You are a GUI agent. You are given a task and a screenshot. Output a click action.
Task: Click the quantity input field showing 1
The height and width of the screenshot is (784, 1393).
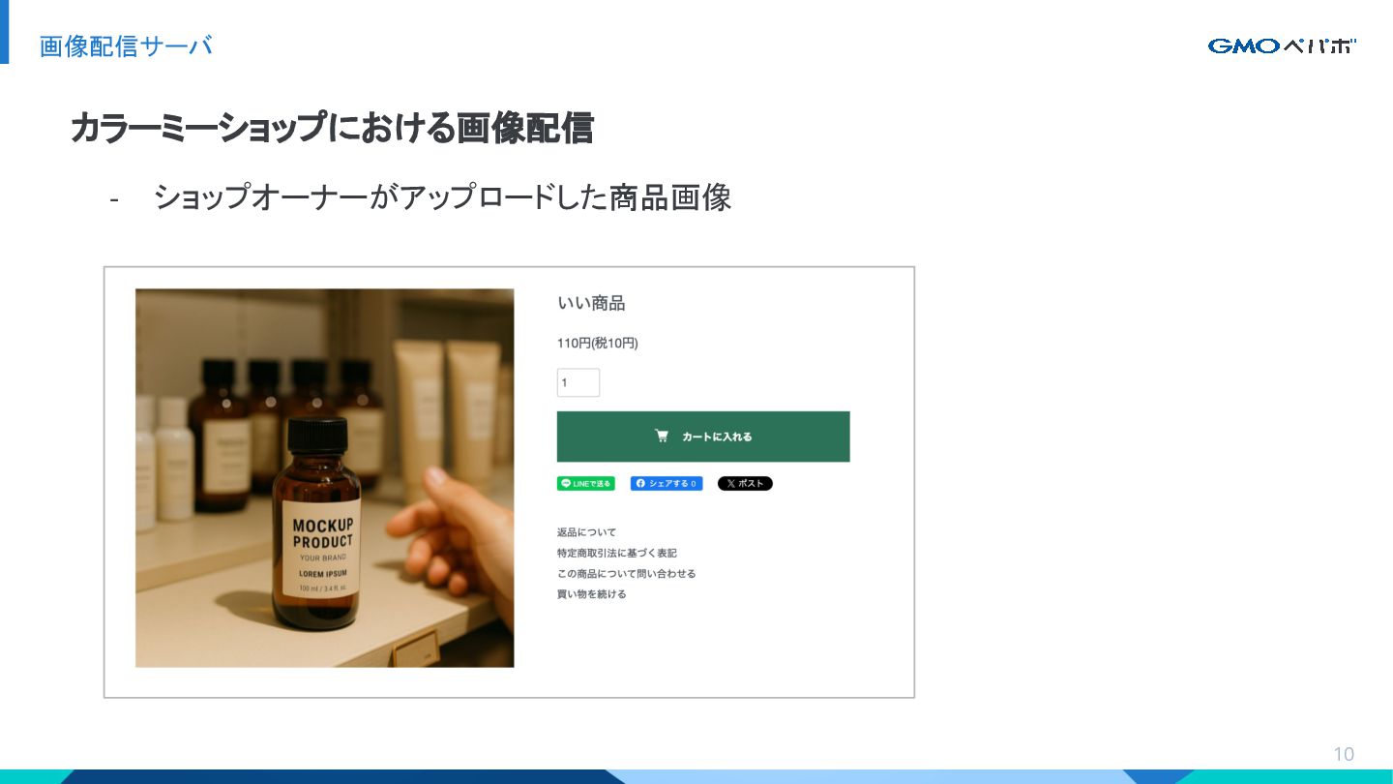tap(578, 382)
